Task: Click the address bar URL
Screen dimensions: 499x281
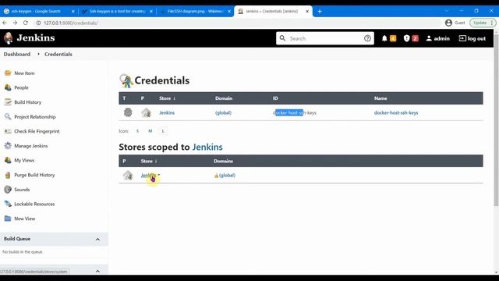Action: (71, 23)
